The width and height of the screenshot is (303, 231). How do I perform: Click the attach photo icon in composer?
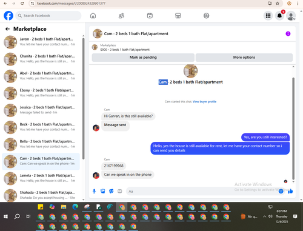coord(103,191)
